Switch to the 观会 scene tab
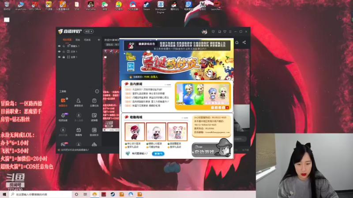This screenshot has height=198, width=353. 78,40
